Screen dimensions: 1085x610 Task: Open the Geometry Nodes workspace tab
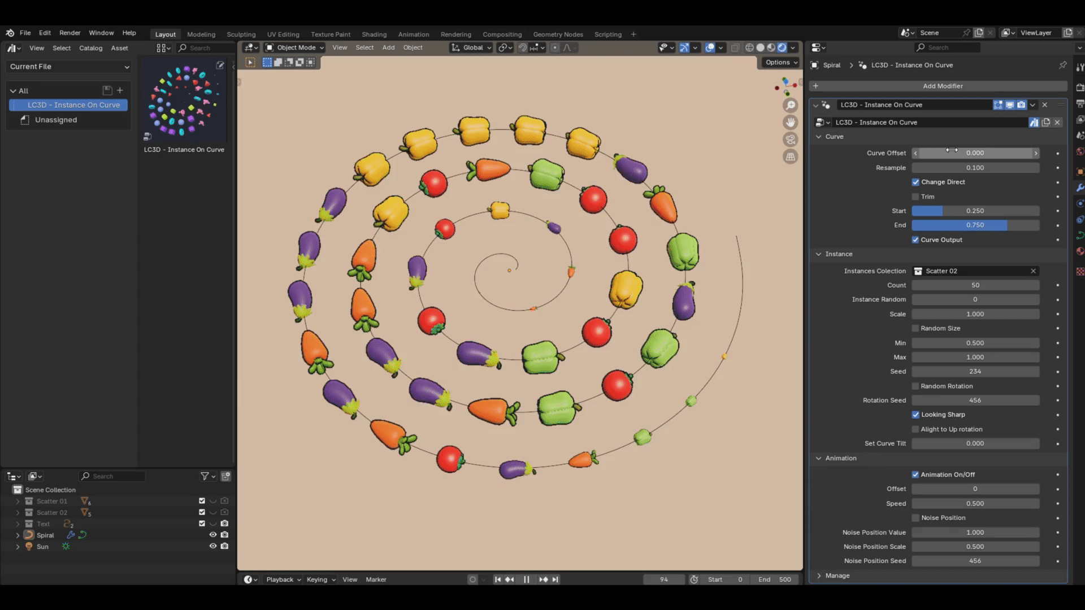click(x=558, y=34)
